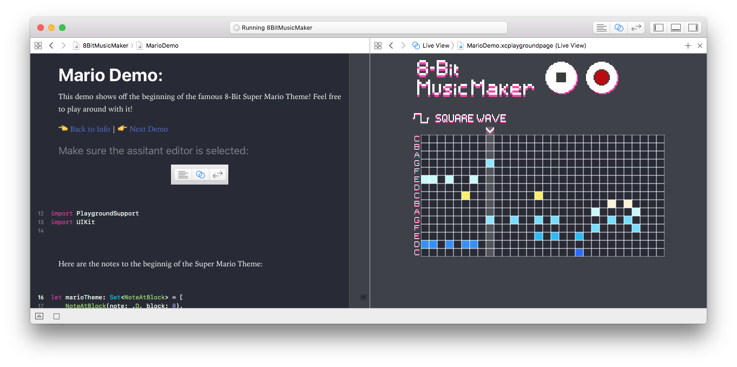Image resolution: width=737 pixels, height=367 pixels.
Task: Click the 'let marioTheme' declaration line
Action: click(117, 297)
